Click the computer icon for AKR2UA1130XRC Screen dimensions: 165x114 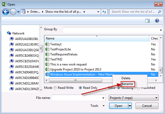pos(12,44)
